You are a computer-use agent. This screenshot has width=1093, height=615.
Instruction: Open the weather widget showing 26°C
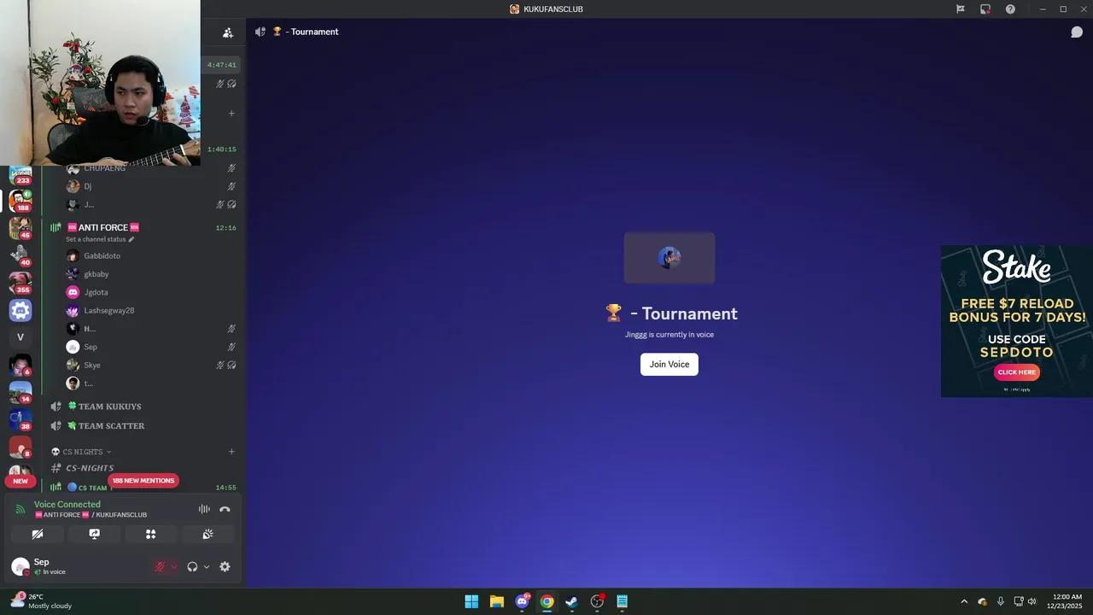pos(41,601)
